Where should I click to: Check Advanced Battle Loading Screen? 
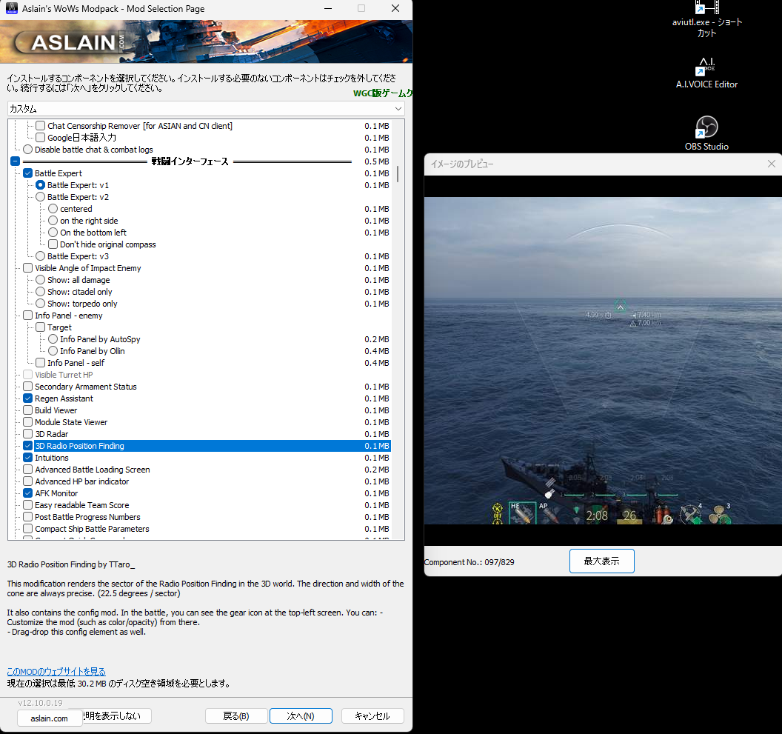27,470
